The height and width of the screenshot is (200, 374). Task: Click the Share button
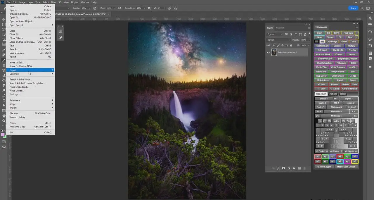click(353, 8)
